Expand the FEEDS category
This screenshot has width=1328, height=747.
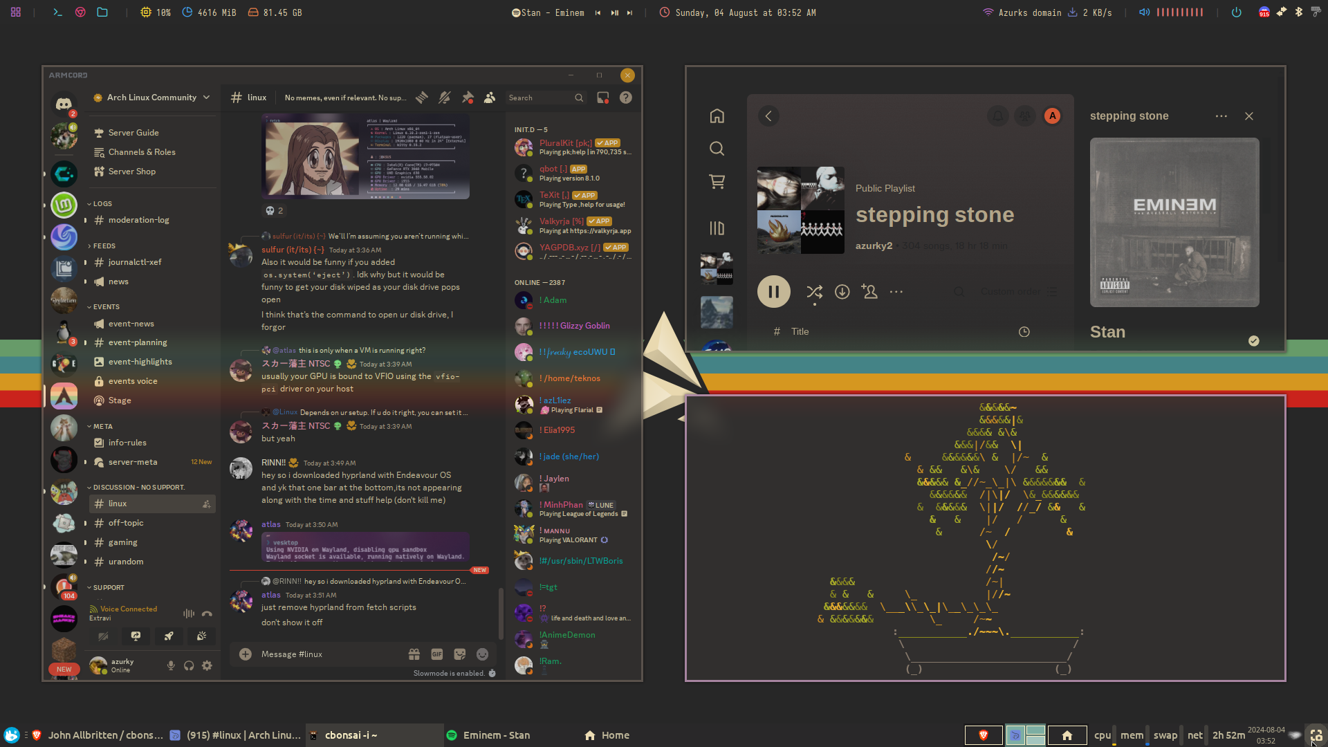pos(102,246)
